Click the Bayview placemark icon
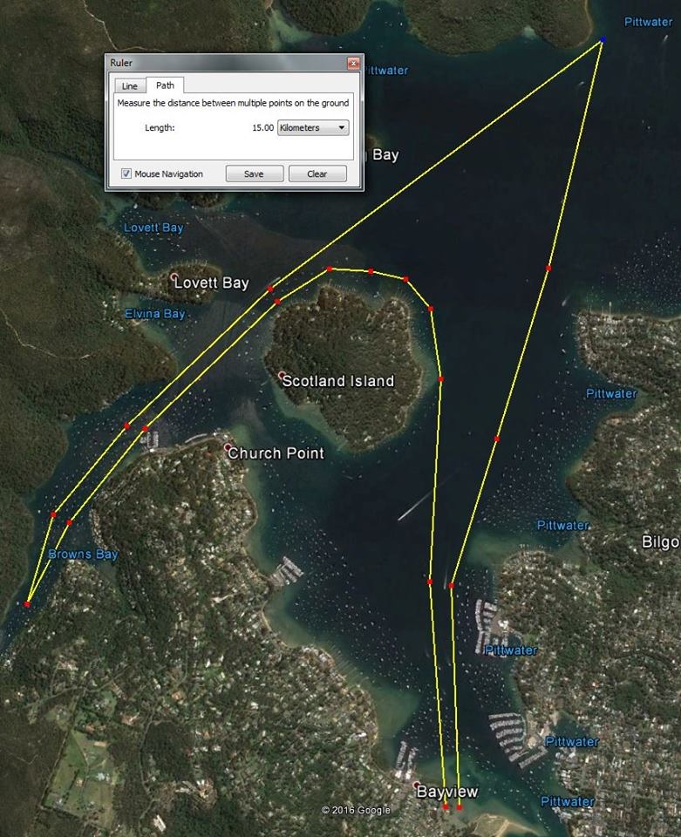Viewport: 681px width, 837px height. click(x=416, y=786)
